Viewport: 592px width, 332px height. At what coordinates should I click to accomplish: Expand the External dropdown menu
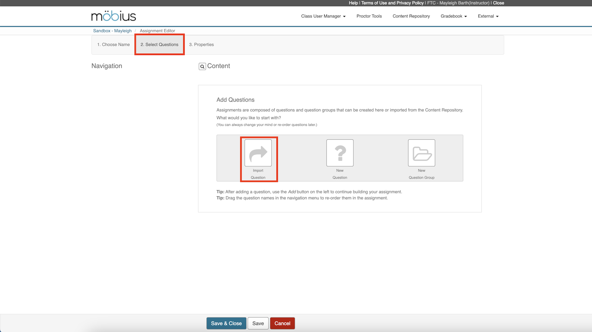tap(488, 16)
